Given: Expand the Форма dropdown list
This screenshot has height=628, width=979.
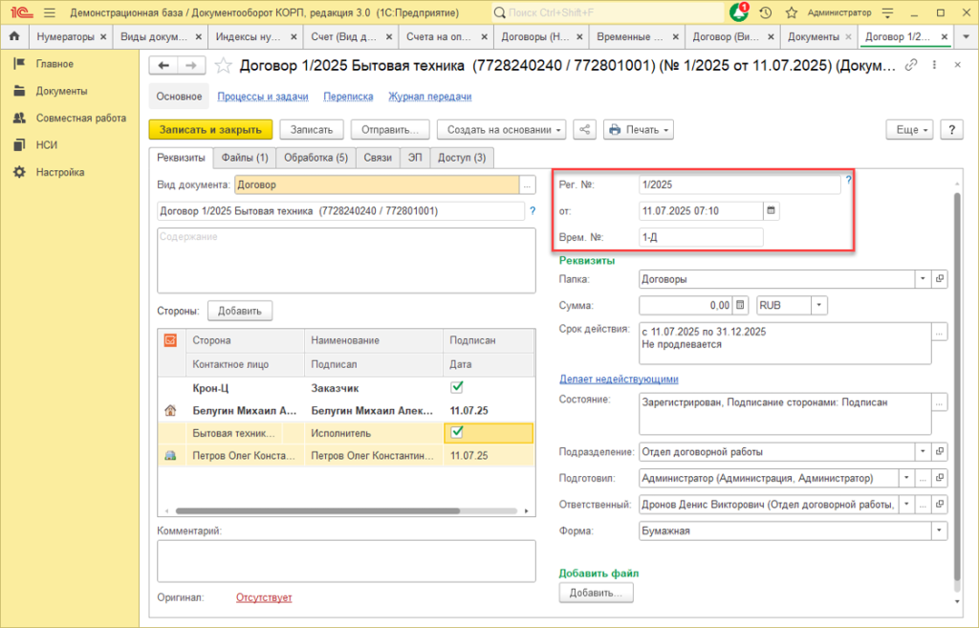Looking at the screenshot, I should tap(939, 531).
